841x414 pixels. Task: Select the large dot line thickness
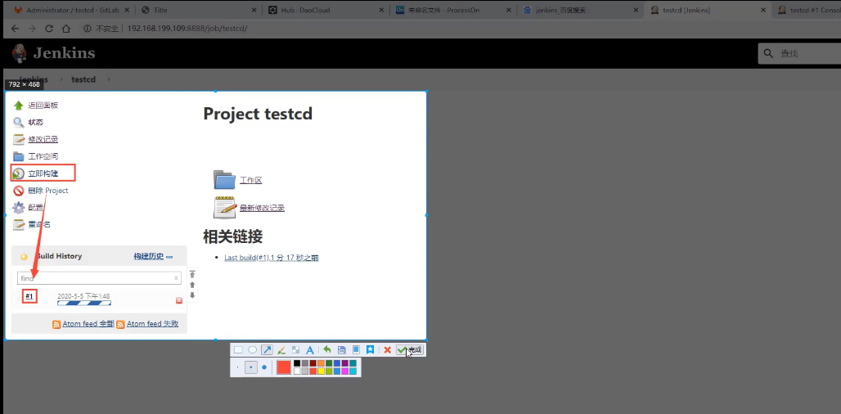pyautogui.click(x=264, y=367)
